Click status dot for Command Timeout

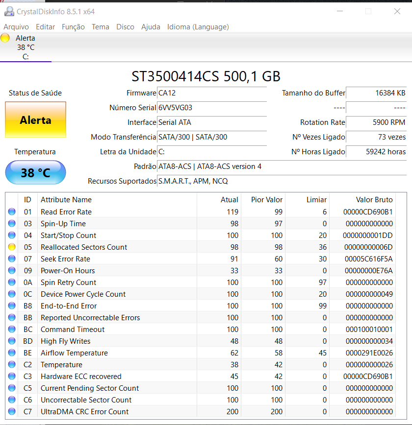click(x=12, y=329)
